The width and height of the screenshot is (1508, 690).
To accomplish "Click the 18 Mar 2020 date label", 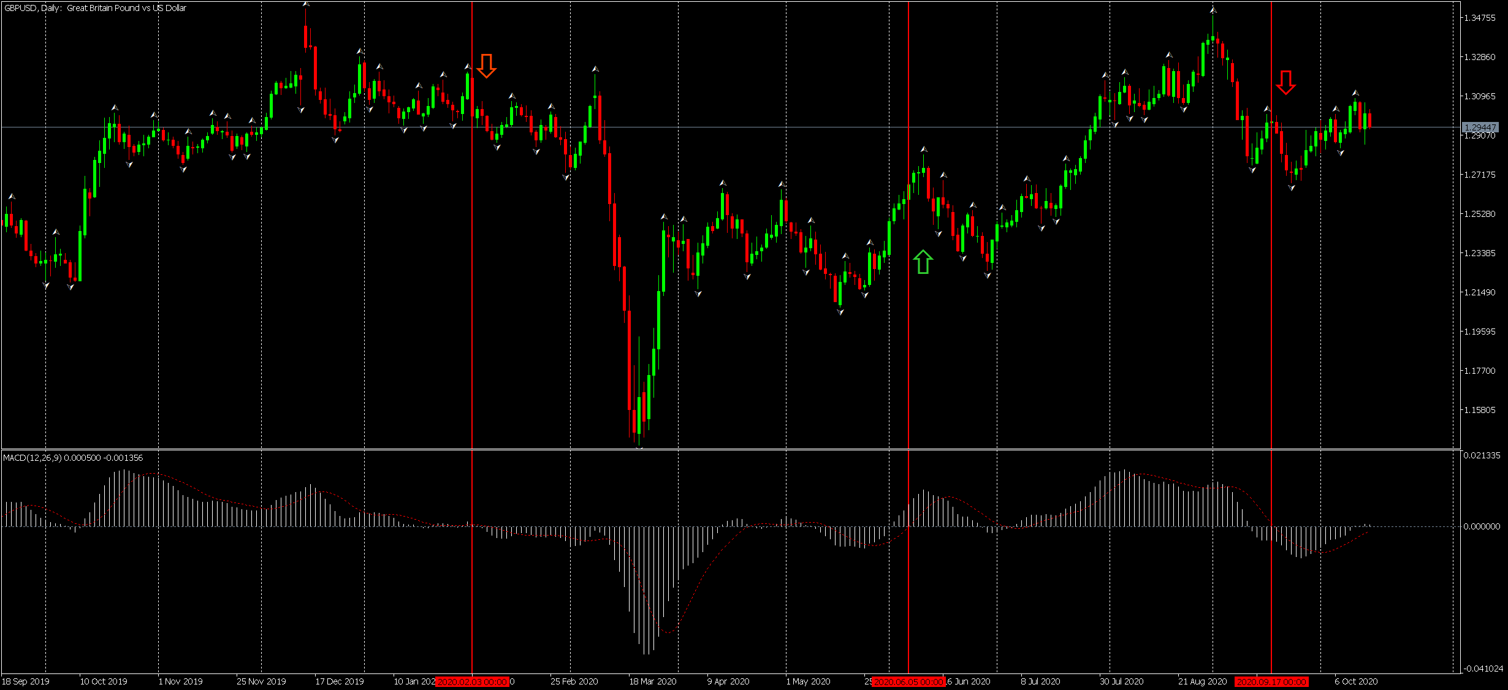I will click(x=653, y=681).
